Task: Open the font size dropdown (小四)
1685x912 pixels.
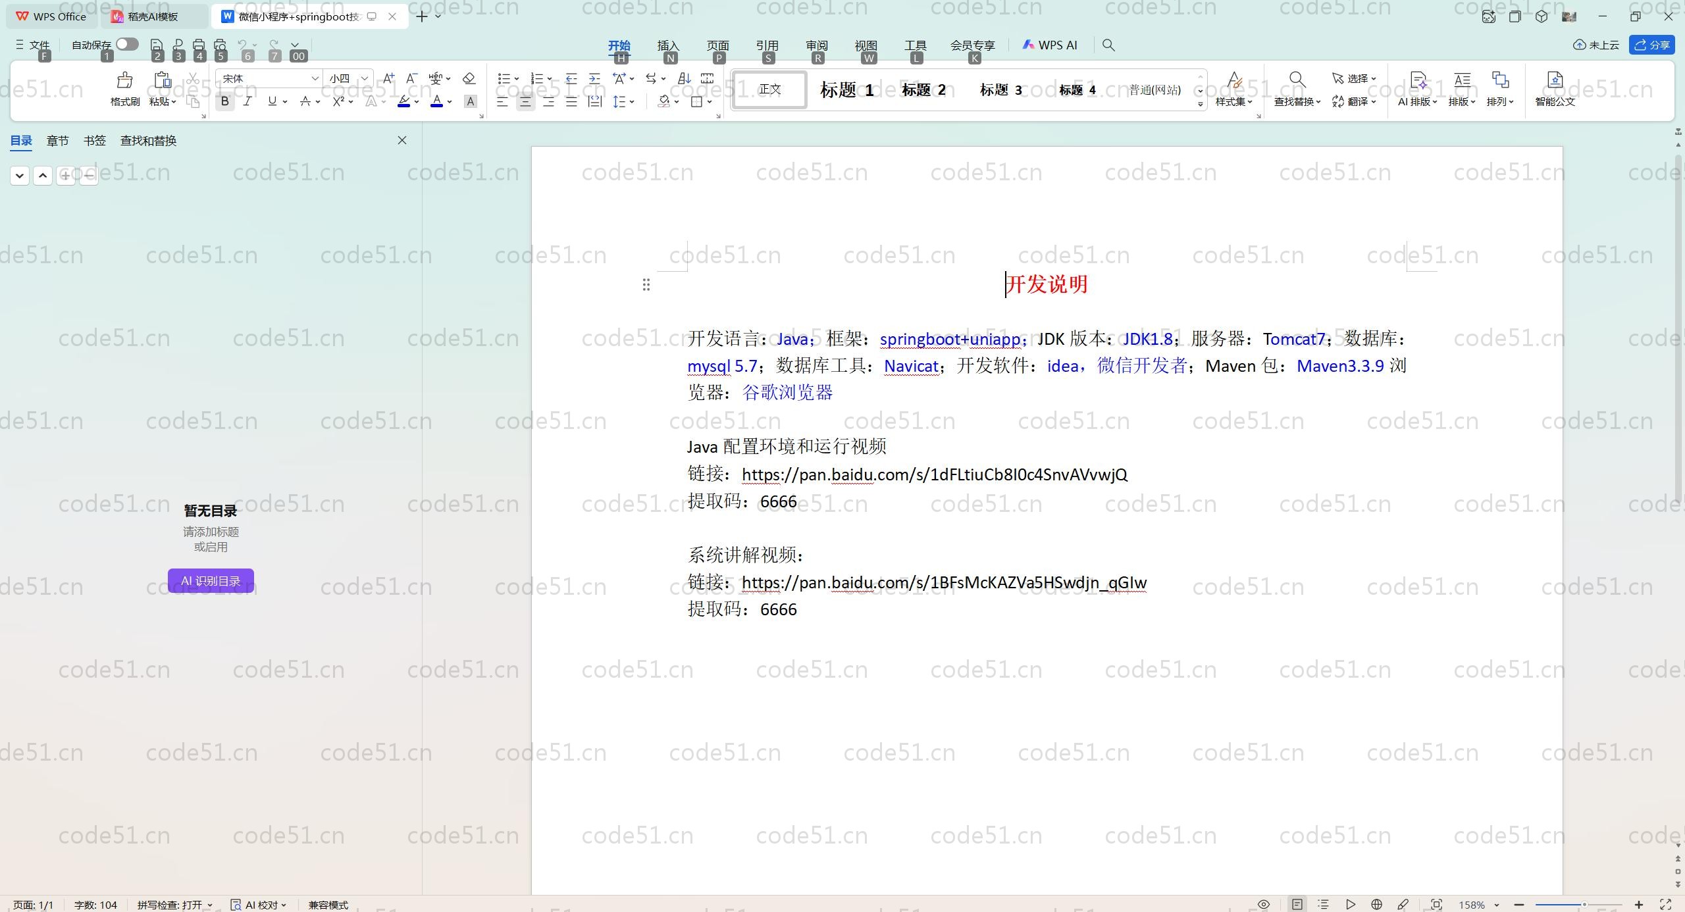Action: (364, 78)
